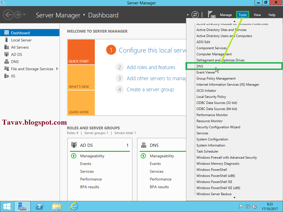Choose ODBC Data Sources (64-bit)
283x212 pixels.
217,109
